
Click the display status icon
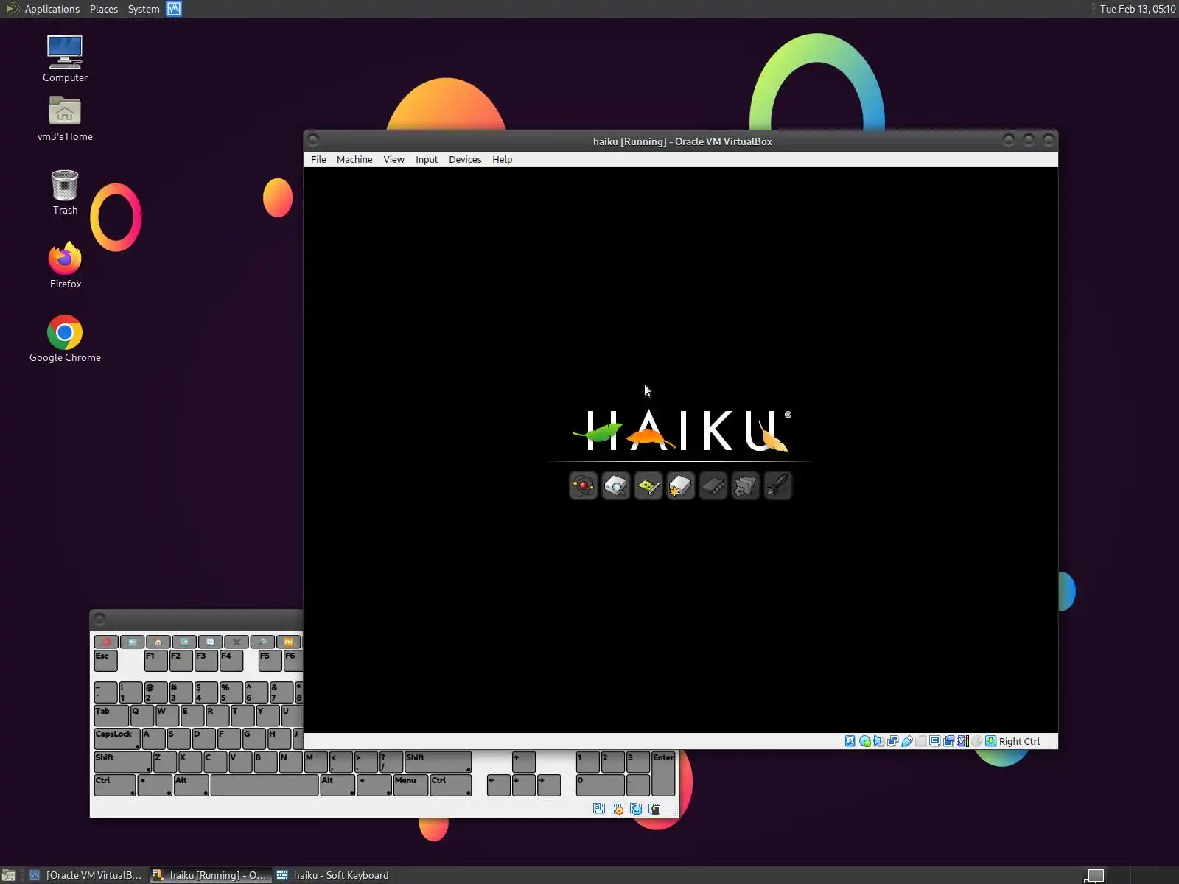tap(934, 741)
